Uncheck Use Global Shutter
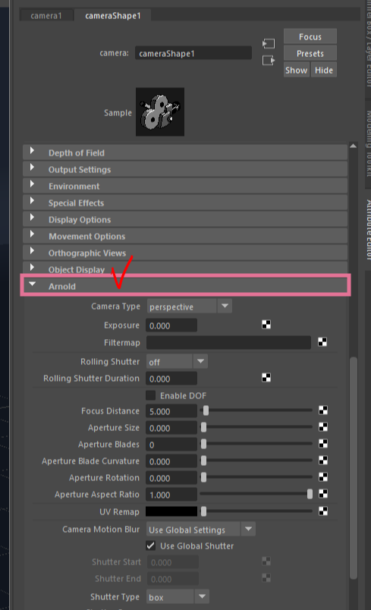371x610 pixels. 150,546
